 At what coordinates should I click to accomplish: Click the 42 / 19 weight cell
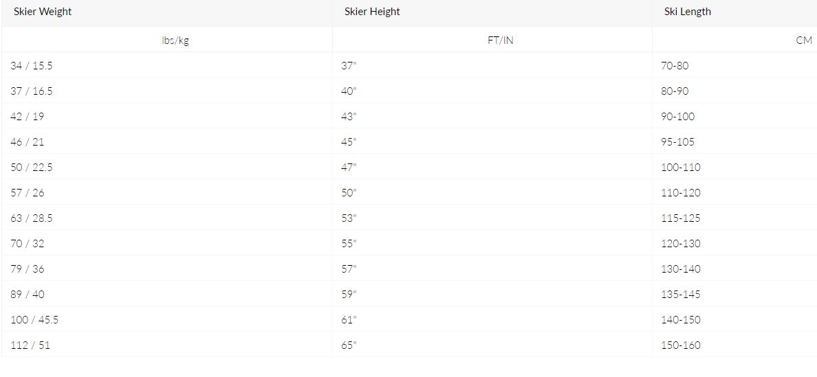28,117
